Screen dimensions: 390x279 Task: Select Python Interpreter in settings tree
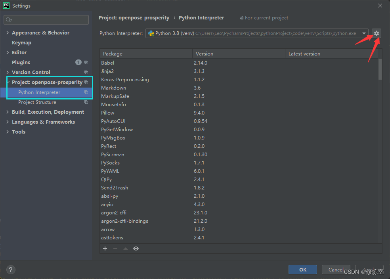click(x=39, y=92)
